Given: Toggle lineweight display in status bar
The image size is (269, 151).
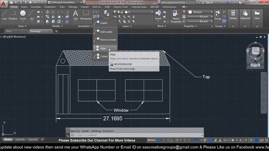Looking at the screenshot, I should pyautogui.click(x=205, y=140).
